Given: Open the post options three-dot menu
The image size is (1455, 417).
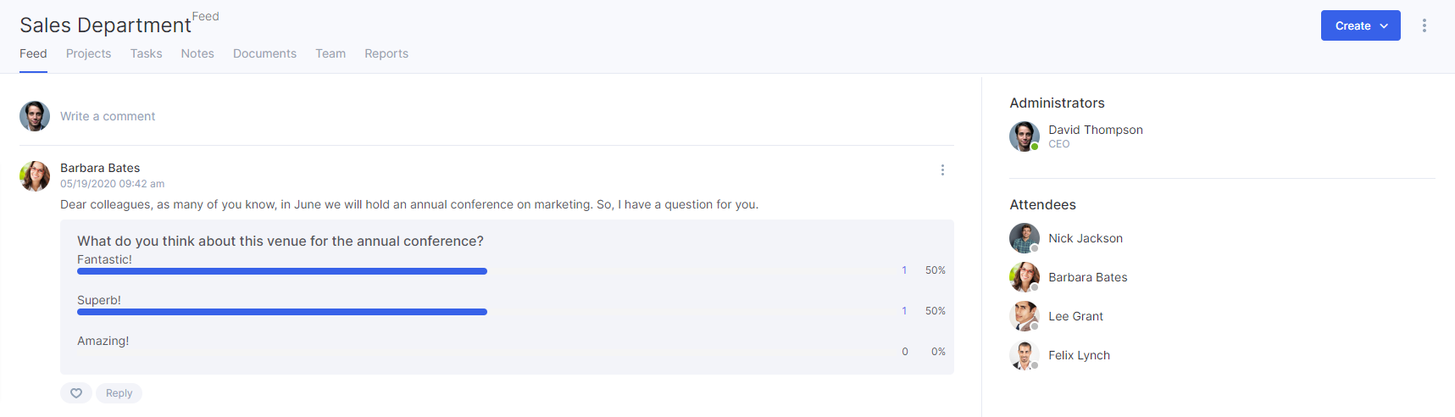Looking at the screenshot, I should coord(942,170).
